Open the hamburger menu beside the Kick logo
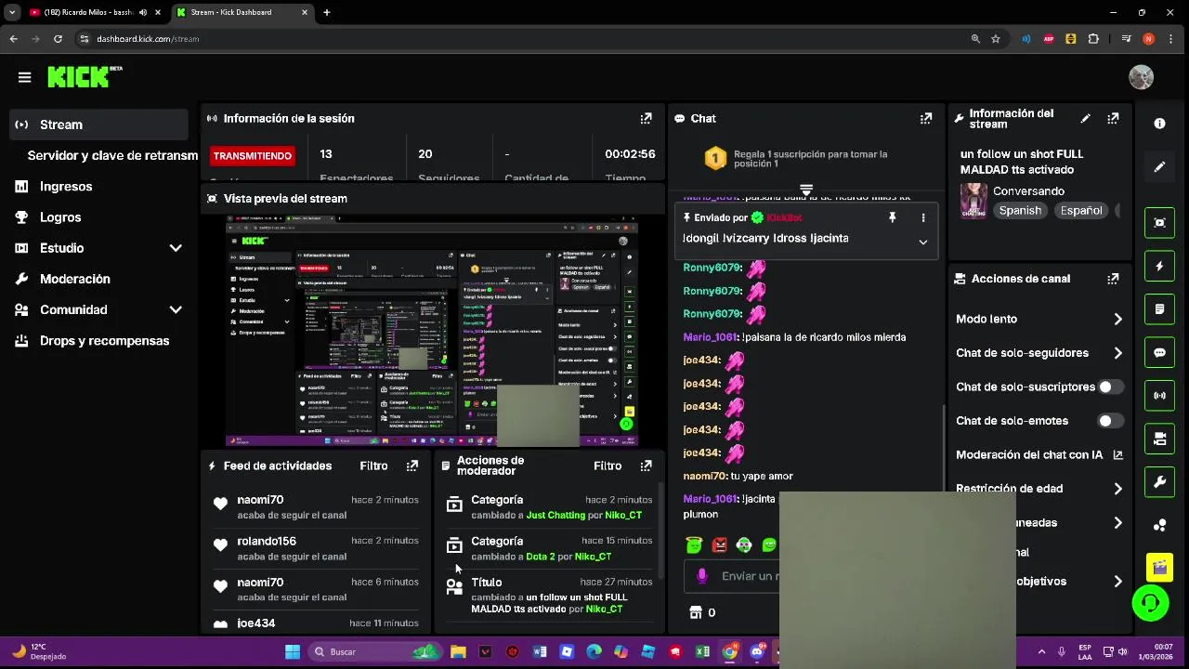The image size is (1189, 669). click(25, 77)
